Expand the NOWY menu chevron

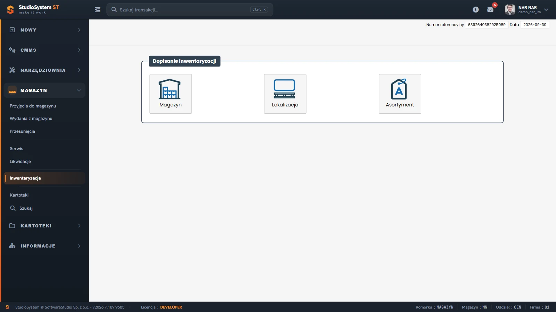(79, 30)
